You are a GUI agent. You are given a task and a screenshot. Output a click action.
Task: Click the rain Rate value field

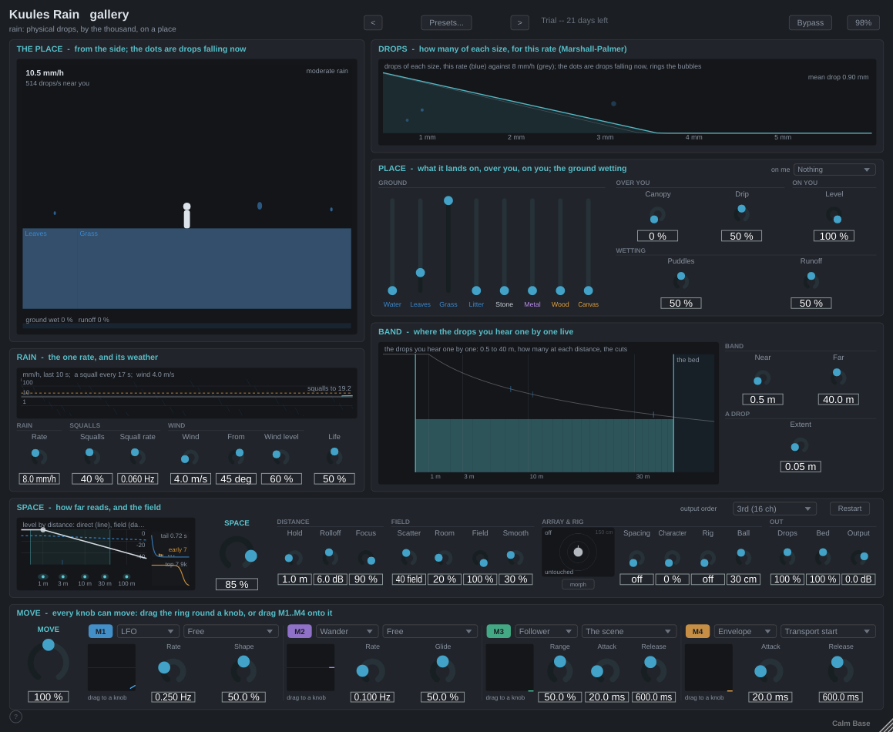39,479
